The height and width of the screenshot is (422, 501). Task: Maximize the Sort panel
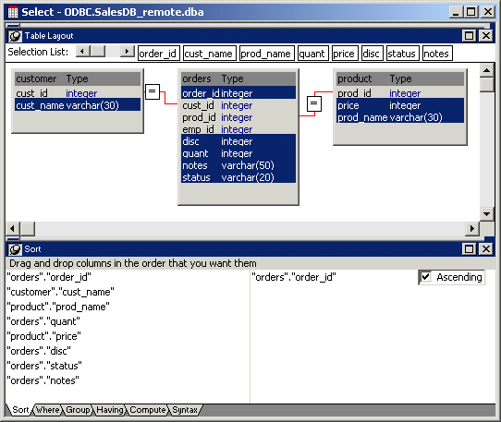tap(469, 249)
